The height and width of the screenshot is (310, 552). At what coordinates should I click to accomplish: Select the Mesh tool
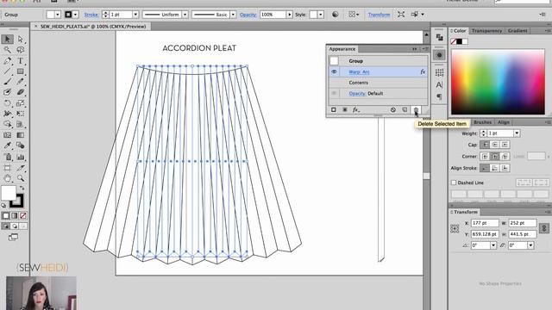(x=8, y=135)
